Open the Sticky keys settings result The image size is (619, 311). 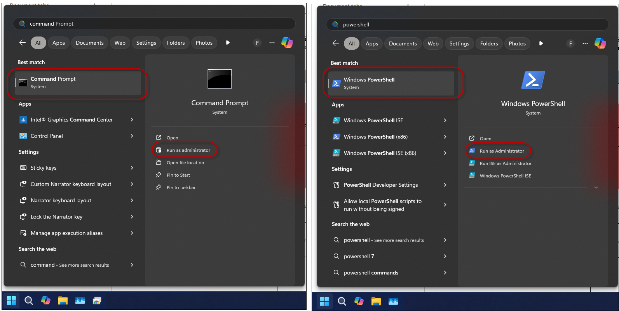pyautogui.click(x=44, y=168)
